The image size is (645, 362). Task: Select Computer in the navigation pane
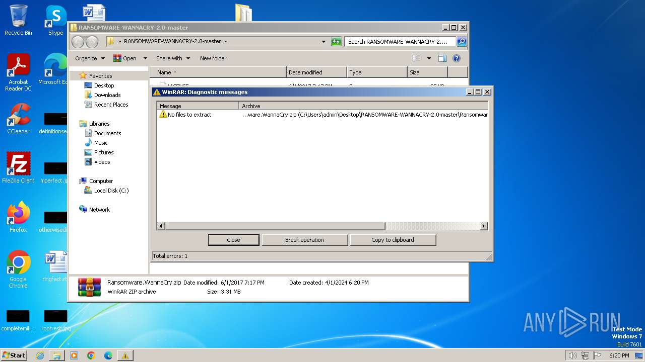click(x=101, y=181)
